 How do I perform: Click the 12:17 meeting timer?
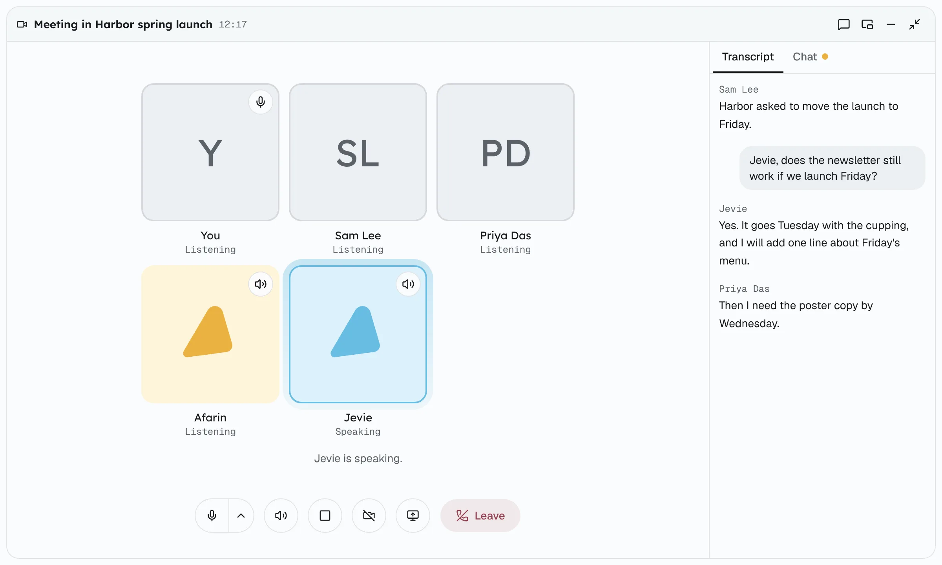tap(233, 24)
